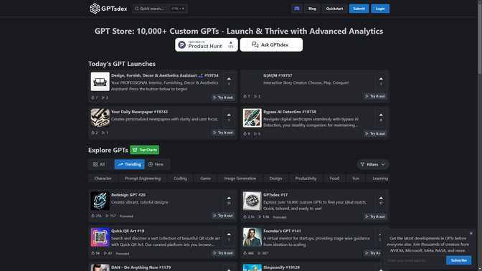Try out Bypass AI Detection

click(x=375, y=133)
